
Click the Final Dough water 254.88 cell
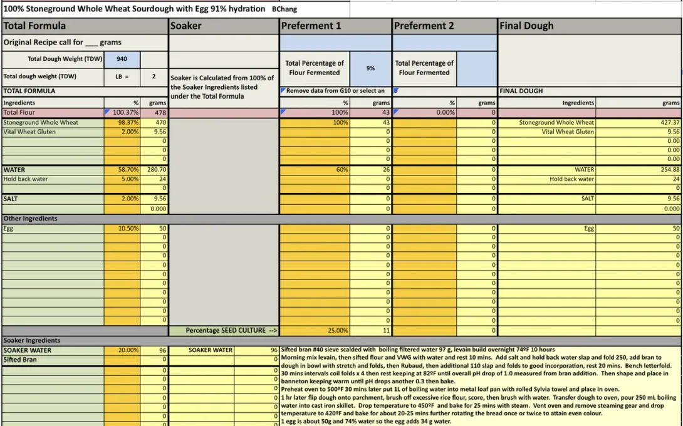tap(639, 170)
